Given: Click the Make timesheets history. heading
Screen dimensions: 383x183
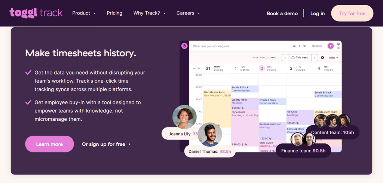Looking at the screenshot, I should (81, 53).
